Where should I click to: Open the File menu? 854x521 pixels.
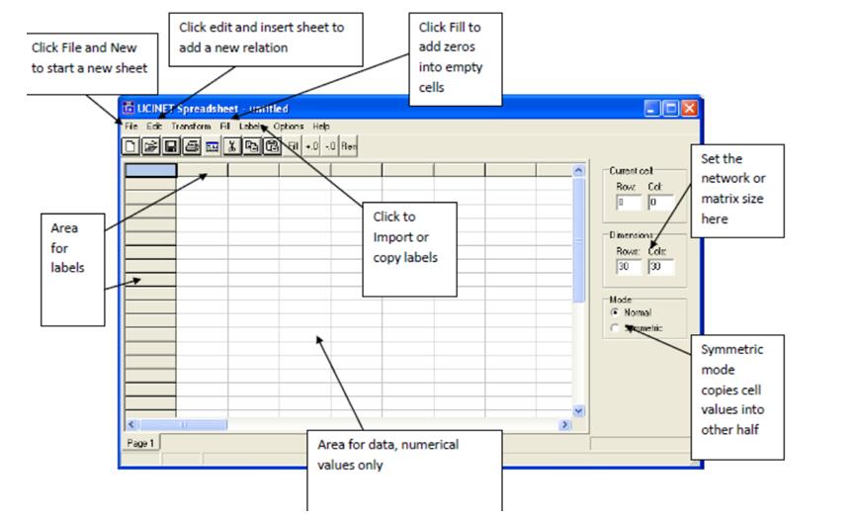(131, 126)
